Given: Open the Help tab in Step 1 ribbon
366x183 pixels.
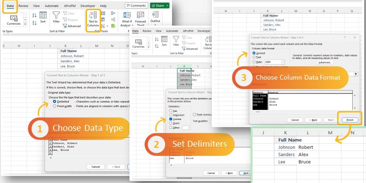Looking at the screenshot, I should pyautogui.click(x=103, y=6).
